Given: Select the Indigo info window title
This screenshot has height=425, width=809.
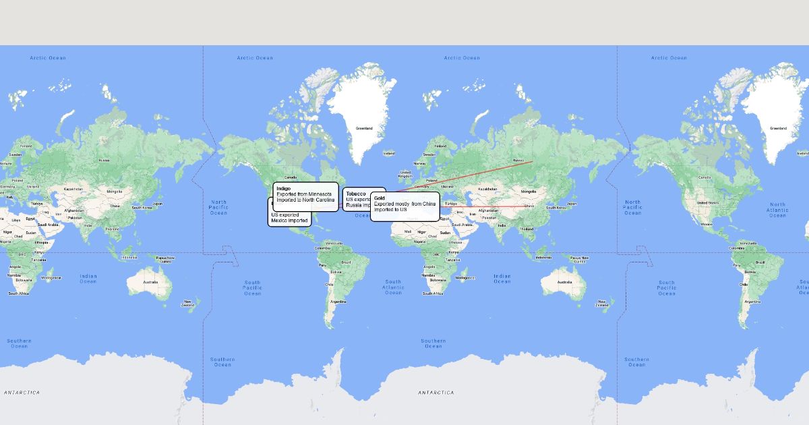Looking at the screenshot, I should (x=283, y=188).
